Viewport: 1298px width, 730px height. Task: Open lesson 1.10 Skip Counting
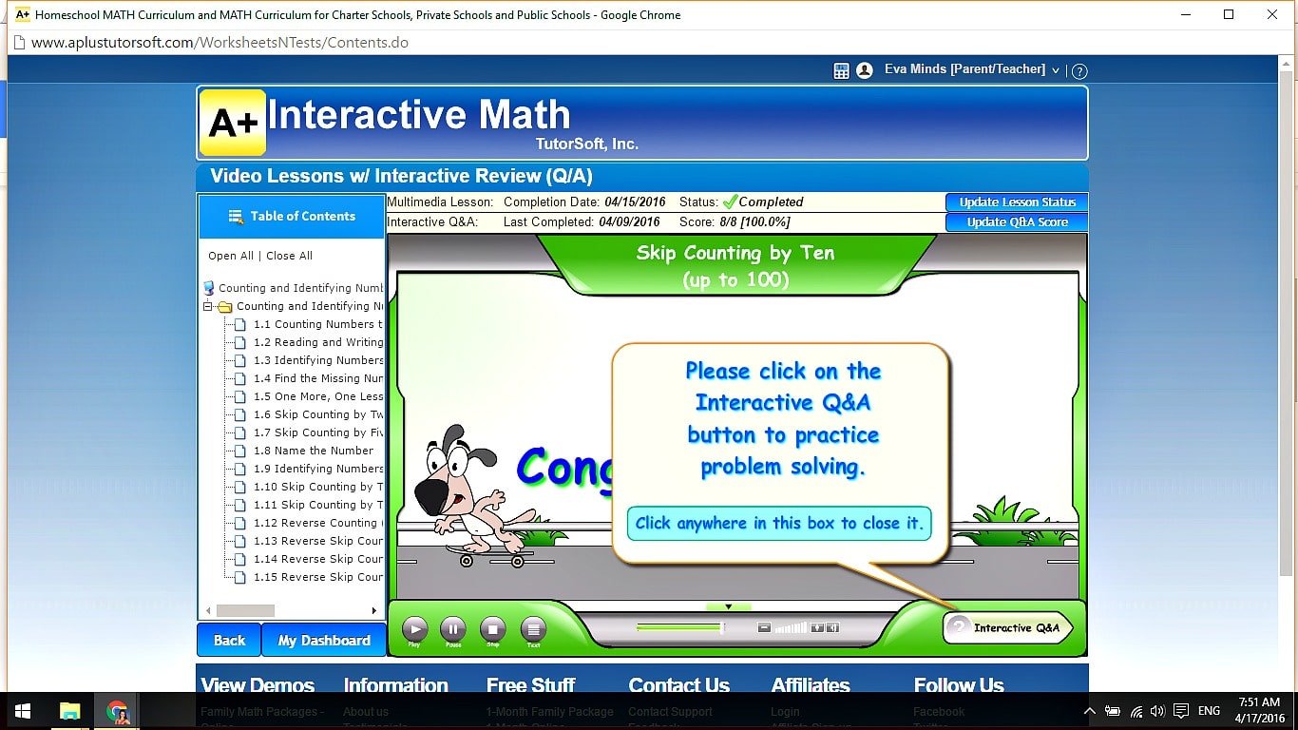click(x=318, y=487)
